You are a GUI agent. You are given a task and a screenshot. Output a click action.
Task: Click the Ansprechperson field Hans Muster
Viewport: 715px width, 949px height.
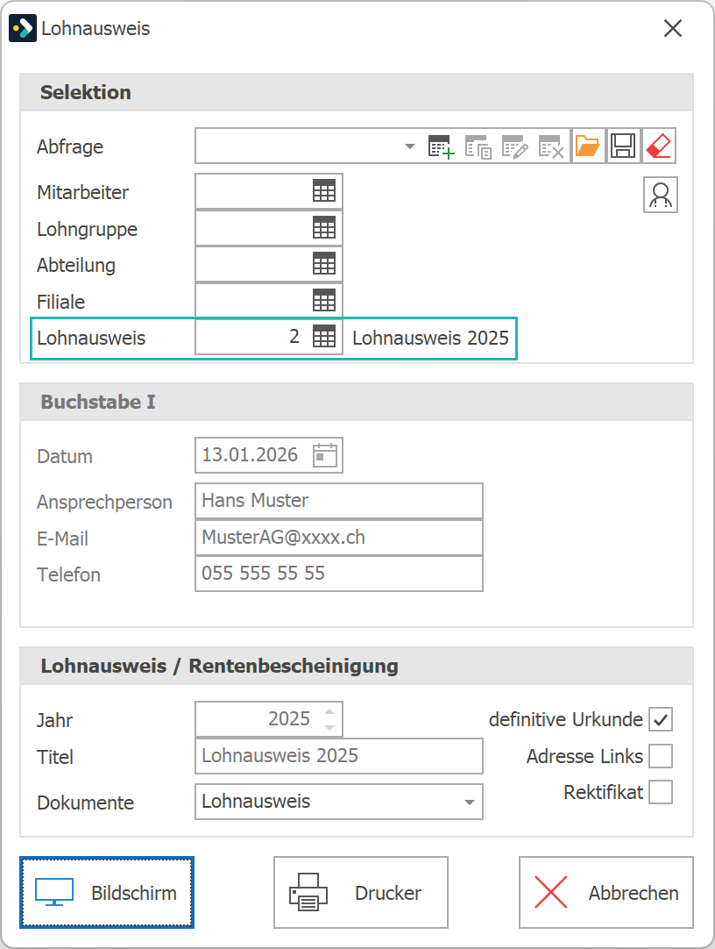coord(339,501)
